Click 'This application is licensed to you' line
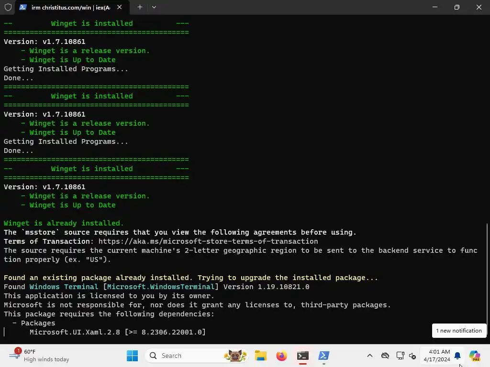 [x=109, y=295]
